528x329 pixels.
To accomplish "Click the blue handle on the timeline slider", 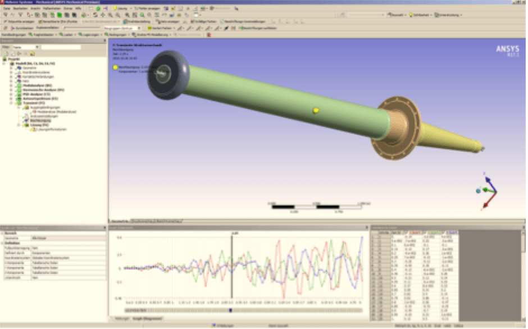I will (231, 310).
